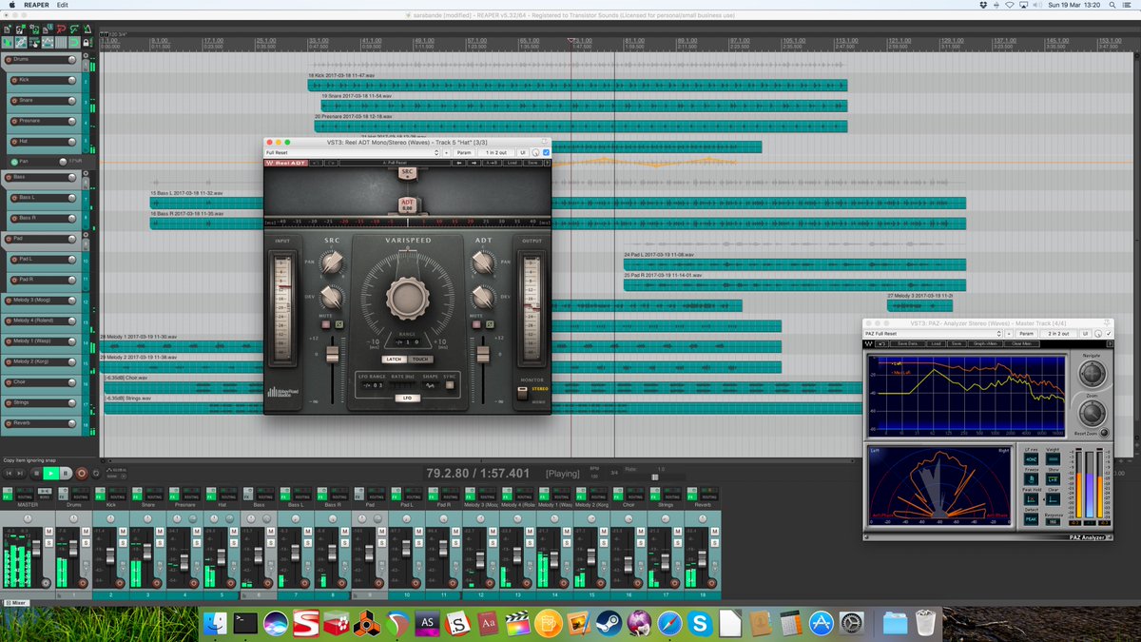Click the Pause button in the transport

66,473
